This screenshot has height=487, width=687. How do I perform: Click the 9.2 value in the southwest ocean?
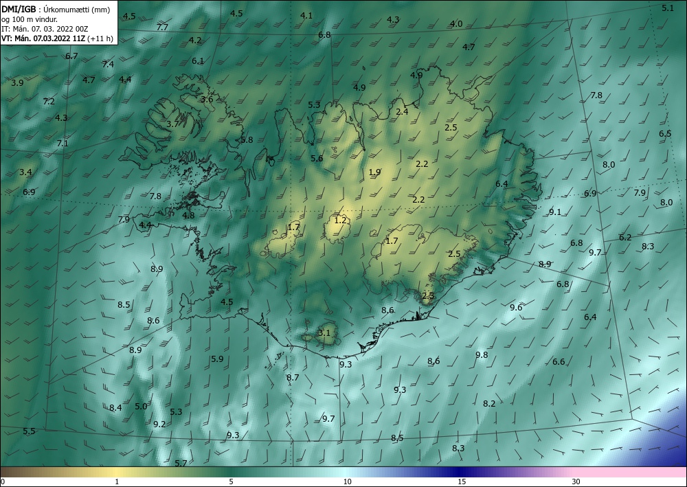point(159,424)
